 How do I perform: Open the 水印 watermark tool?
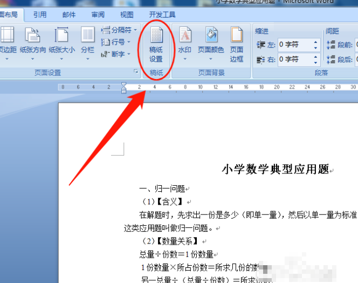pyautogui.click(x=185, y=43)
